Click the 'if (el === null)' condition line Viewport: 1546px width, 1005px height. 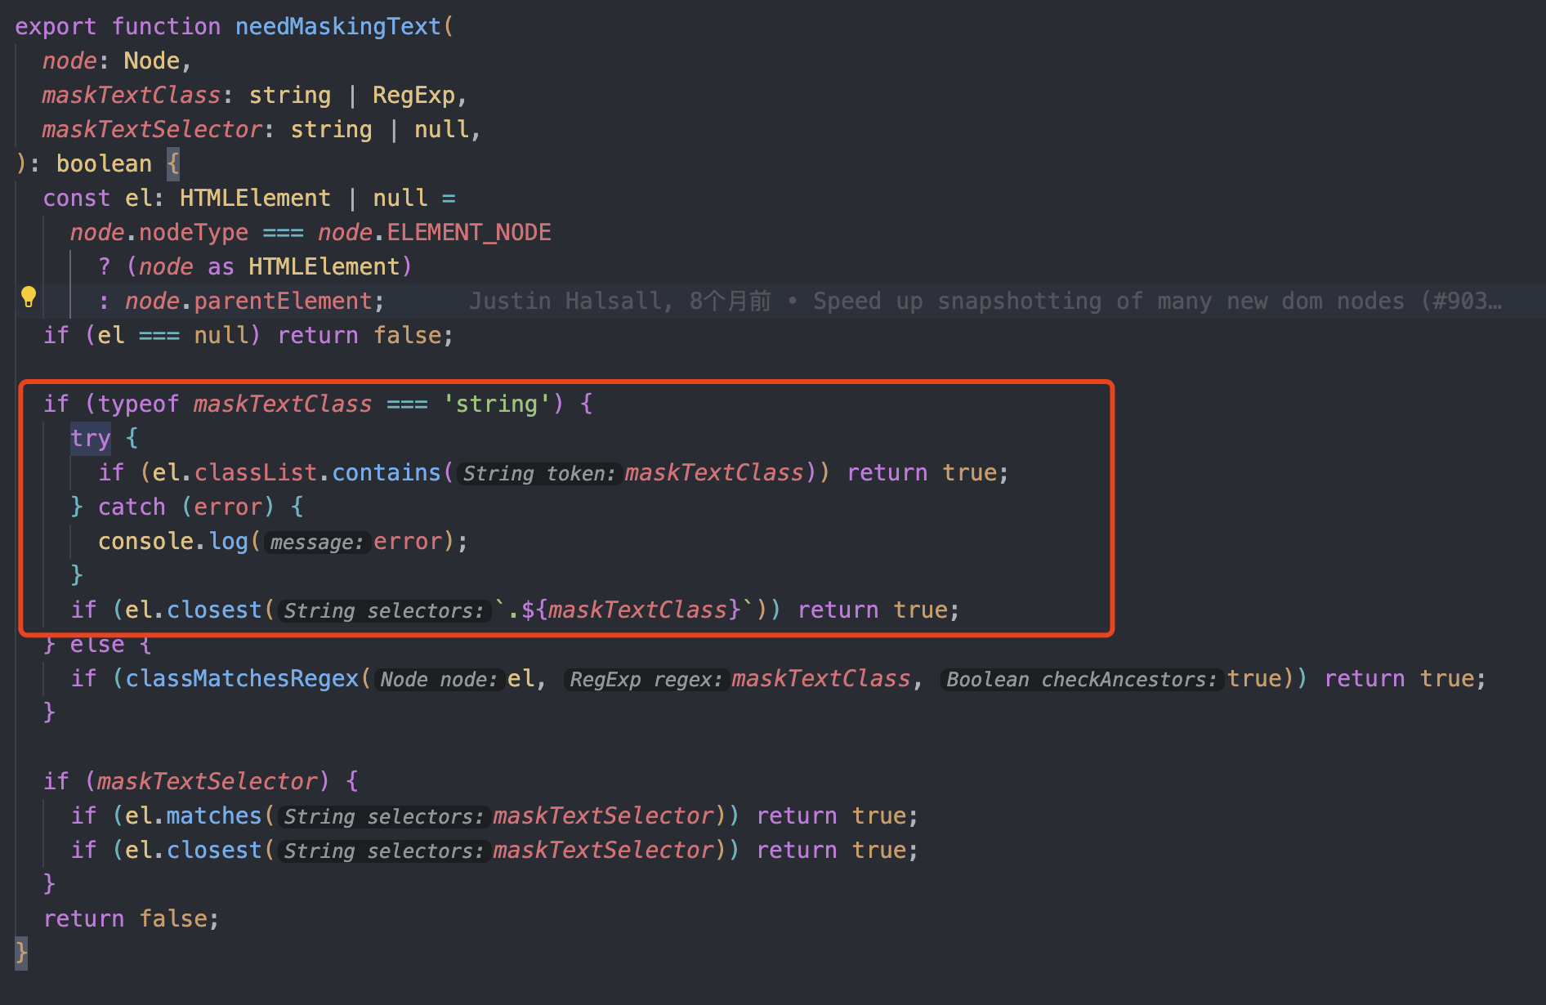(x=248, y=335)
